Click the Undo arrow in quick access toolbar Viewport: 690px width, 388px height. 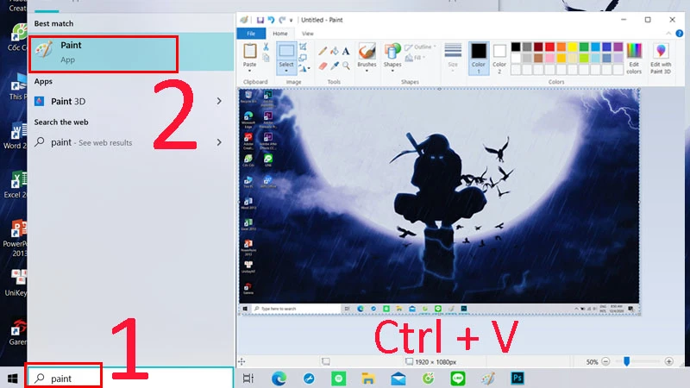270,19
